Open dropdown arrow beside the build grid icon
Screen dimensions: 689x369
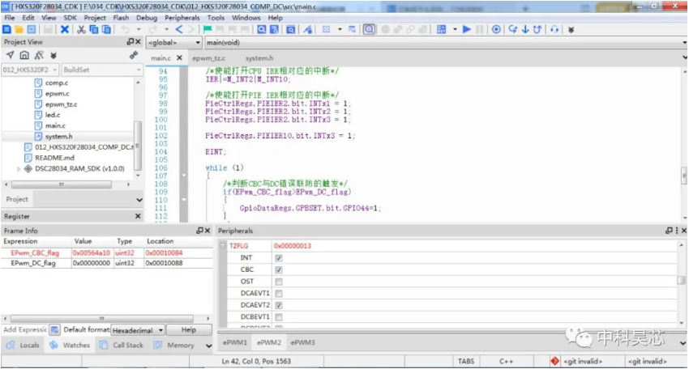(x=455, y=29)
